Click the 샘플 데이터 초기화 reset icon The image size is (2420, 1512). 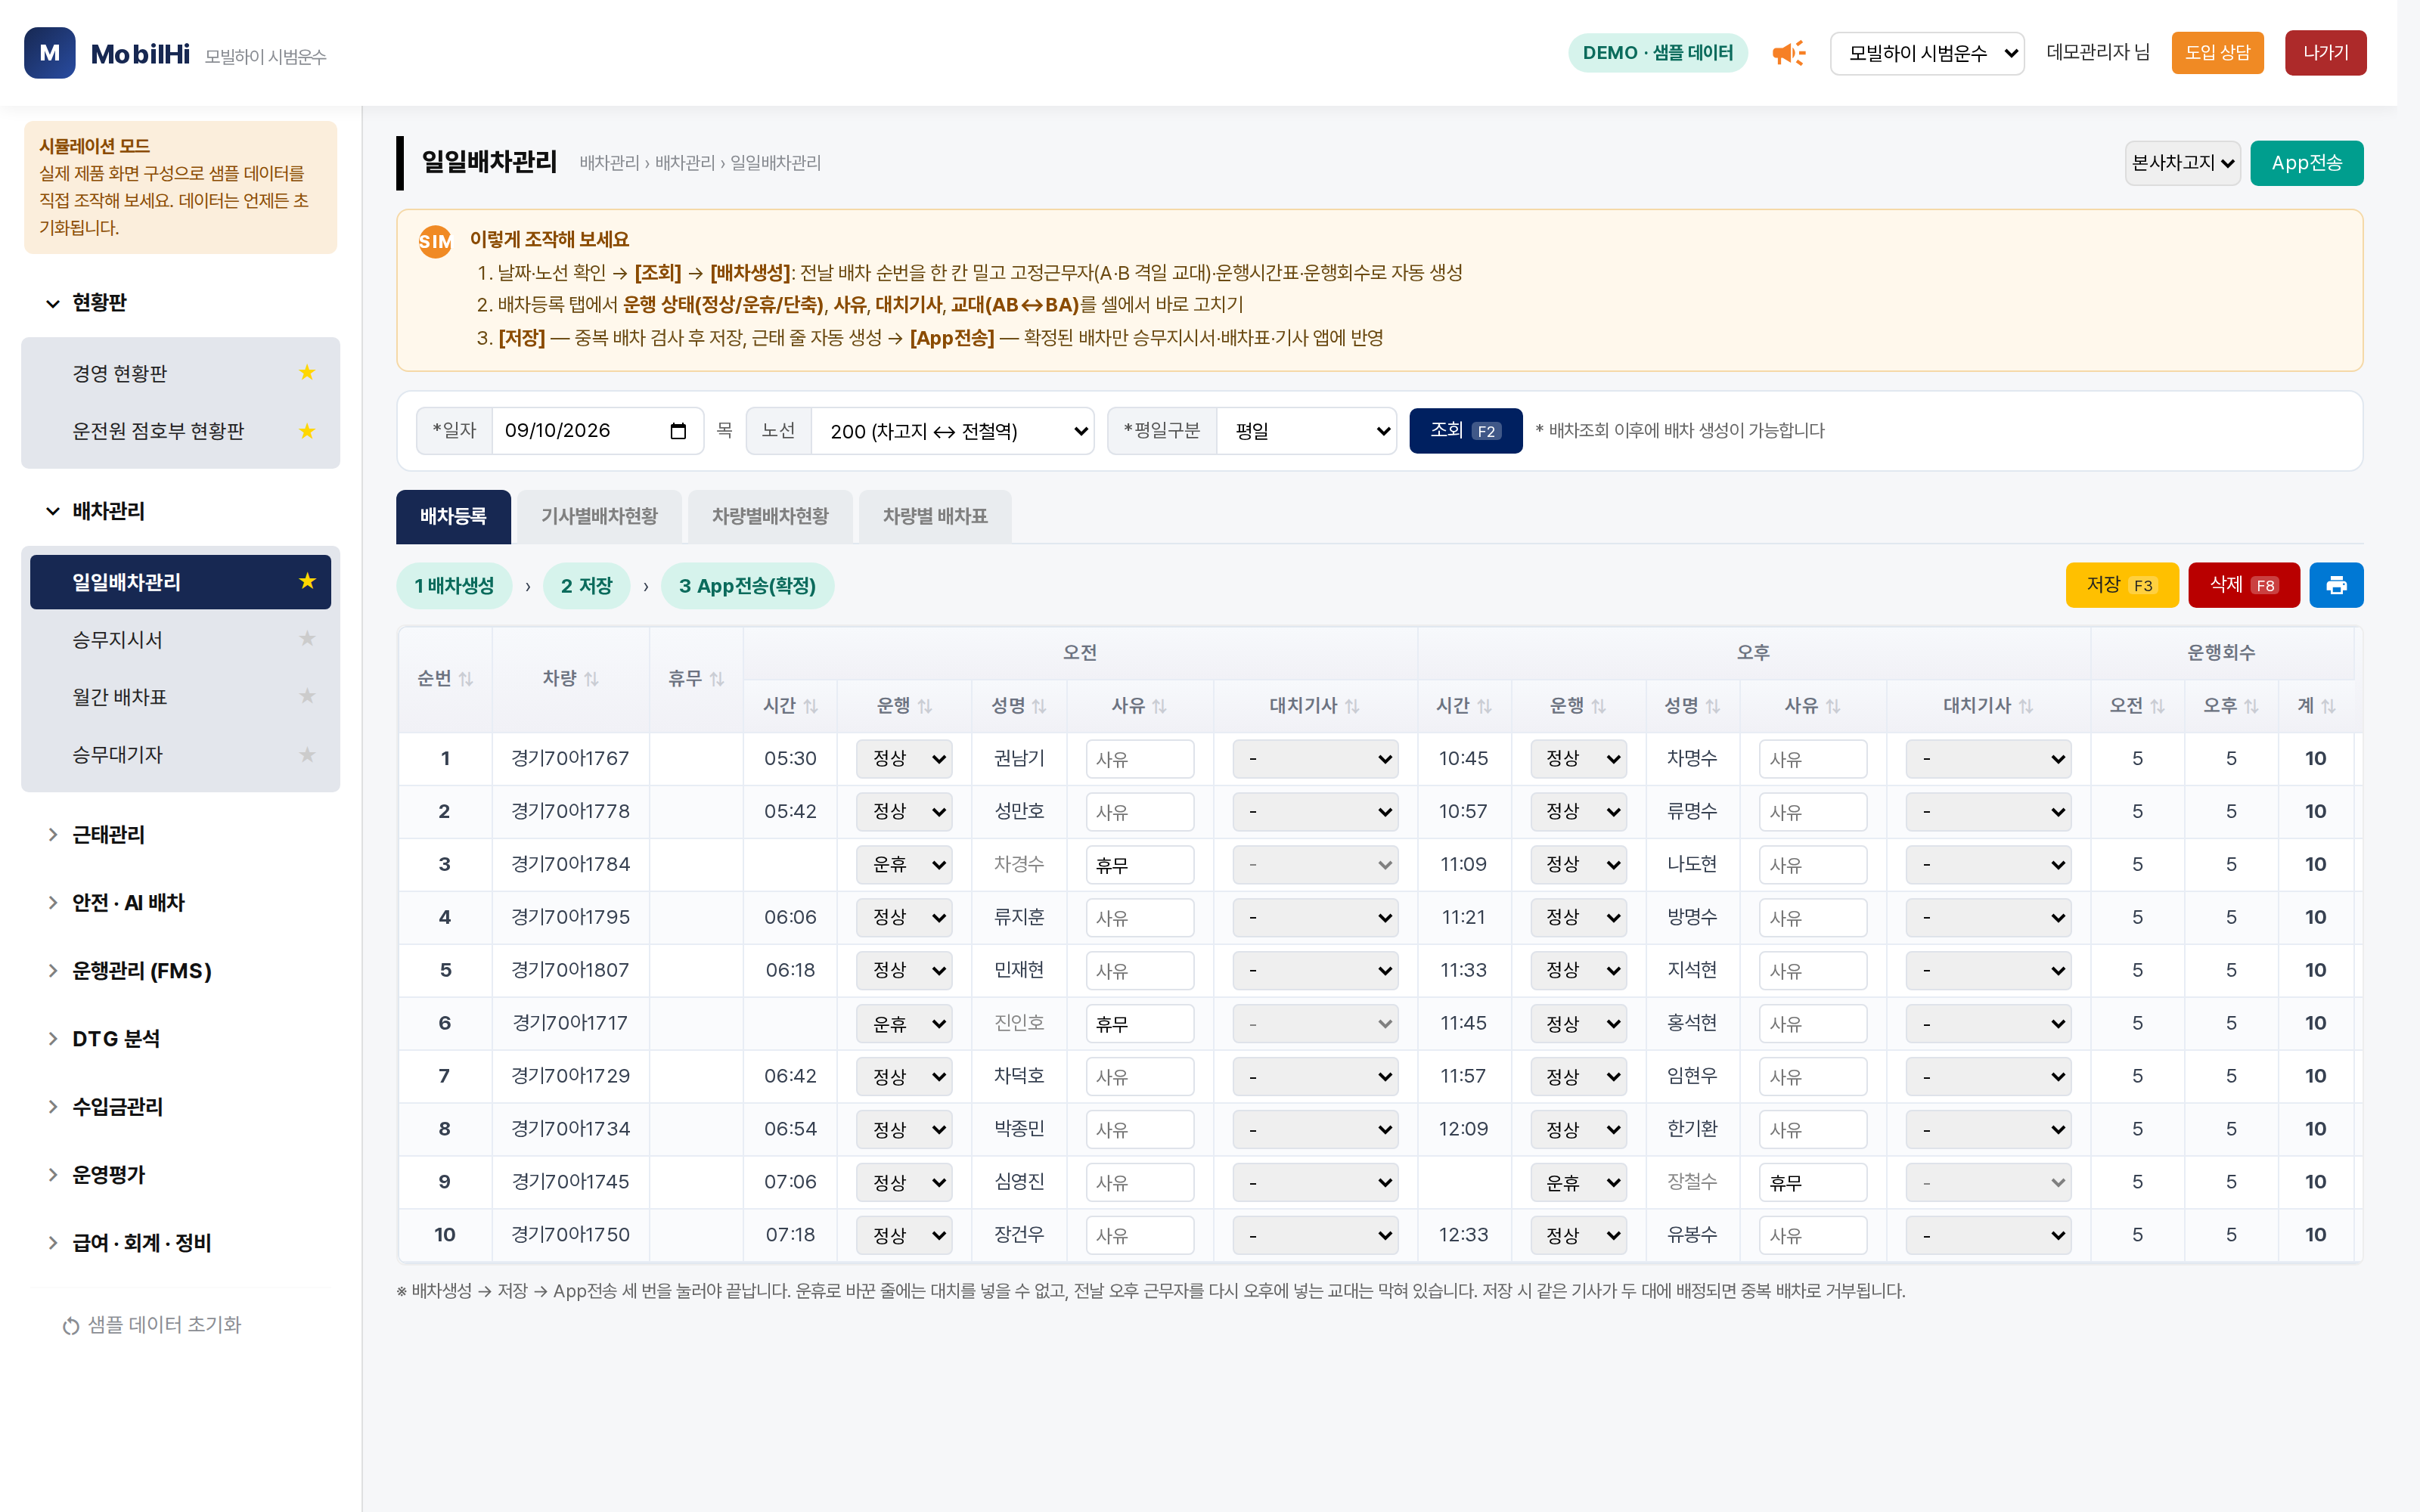click(x=71, y=1326)
